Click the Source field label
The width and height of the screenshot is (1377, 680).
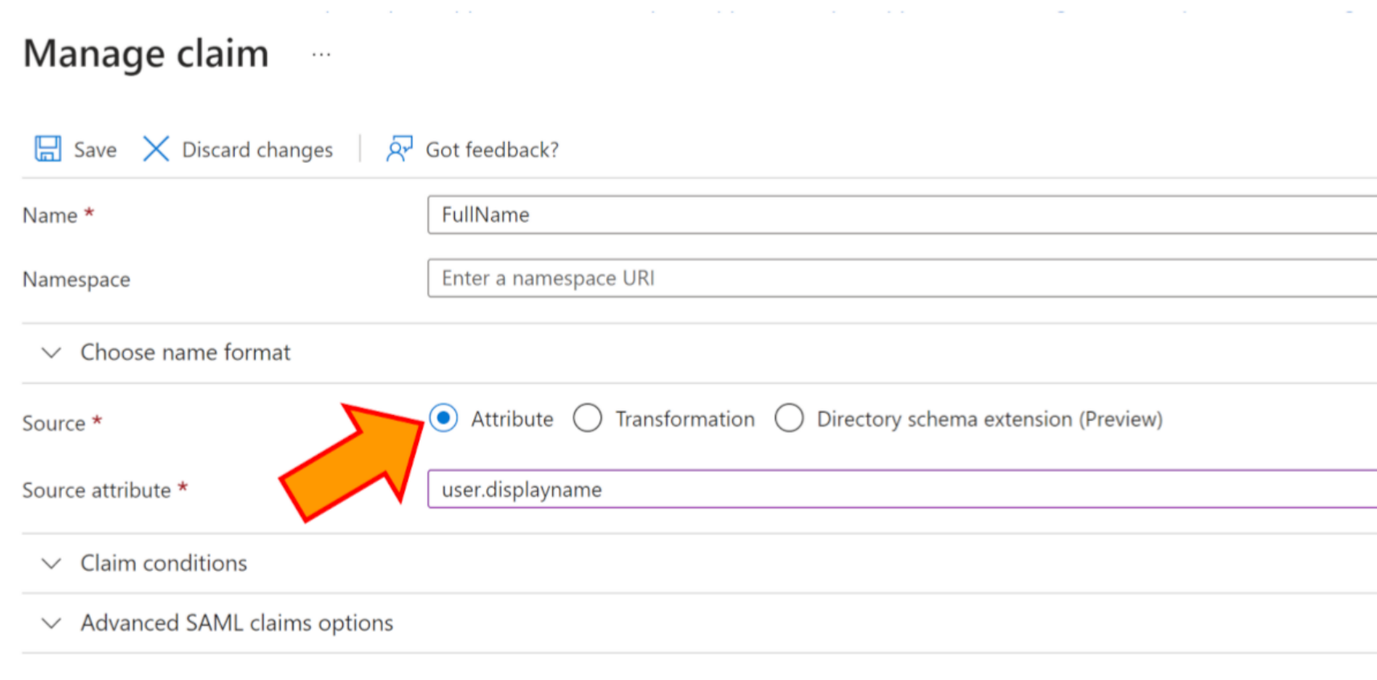pyautogui.click(x=54, y=423)
